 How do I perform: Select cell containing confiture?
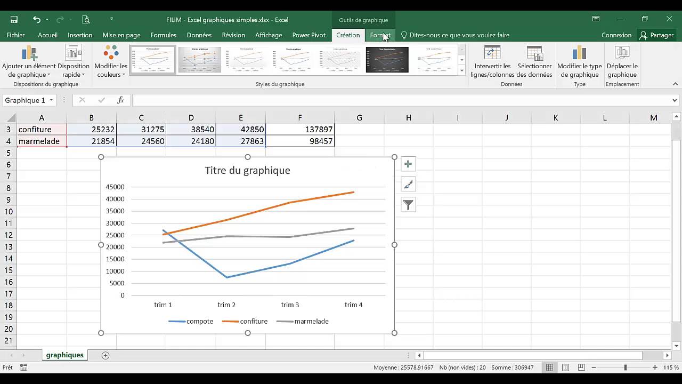[42, 130]
